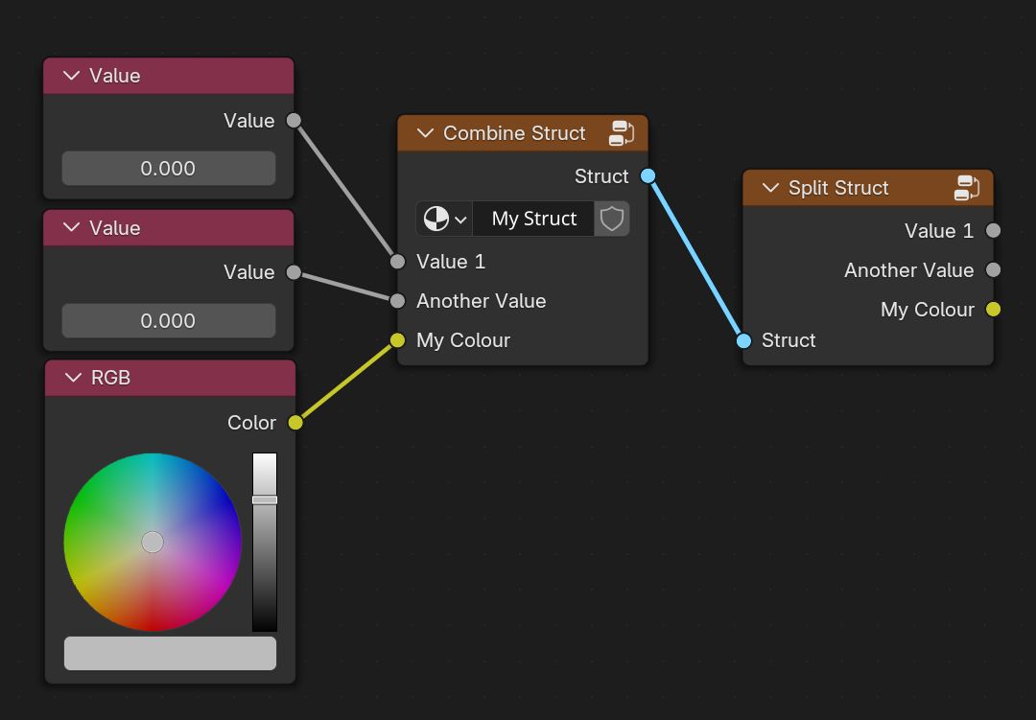Collapse the second Value node
Viewport: 1036px width, 720px height.
[71, 227]
